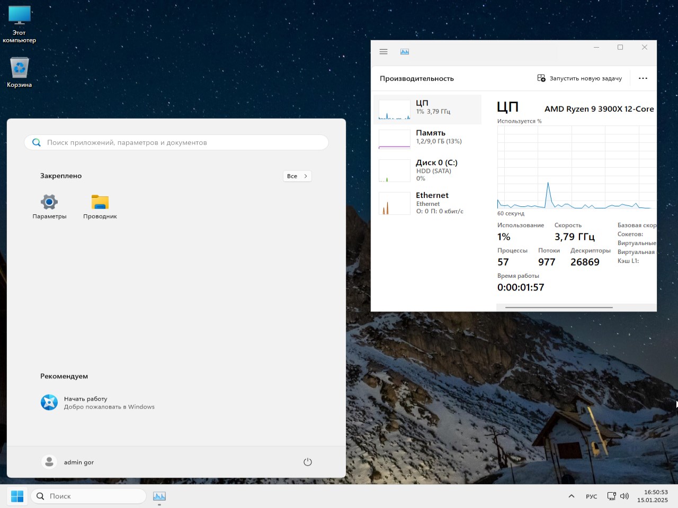Close the Task Manager window
This screenshot has height=508, width=678.
[x=645, y=47]
